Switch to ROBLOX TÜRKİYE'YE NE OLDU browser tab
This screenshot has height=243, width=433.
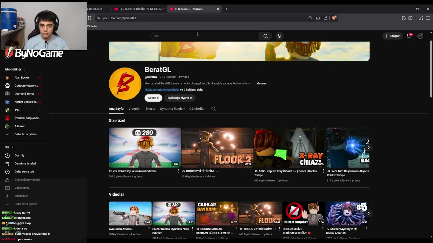click(139, 9)
